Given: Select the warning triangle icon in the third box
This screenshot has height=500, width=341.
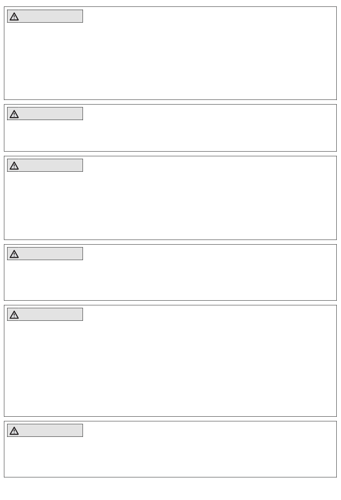Looking at the screenshot, I should click(x=14, y=166).
